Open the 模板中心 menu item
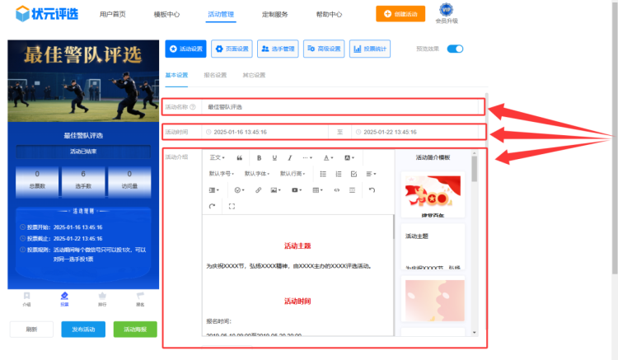Viewport: 618px width, 360px height. point(167,14)
